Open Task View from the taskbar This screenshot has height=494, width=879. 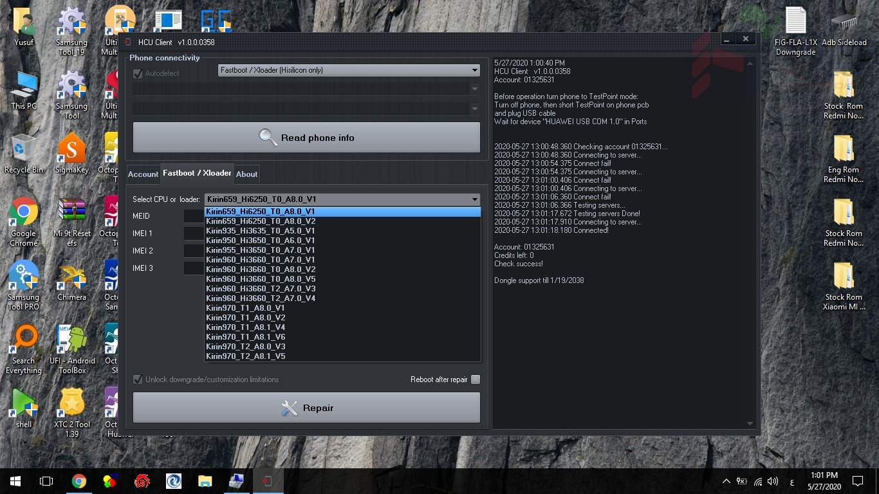click(46, 481)
